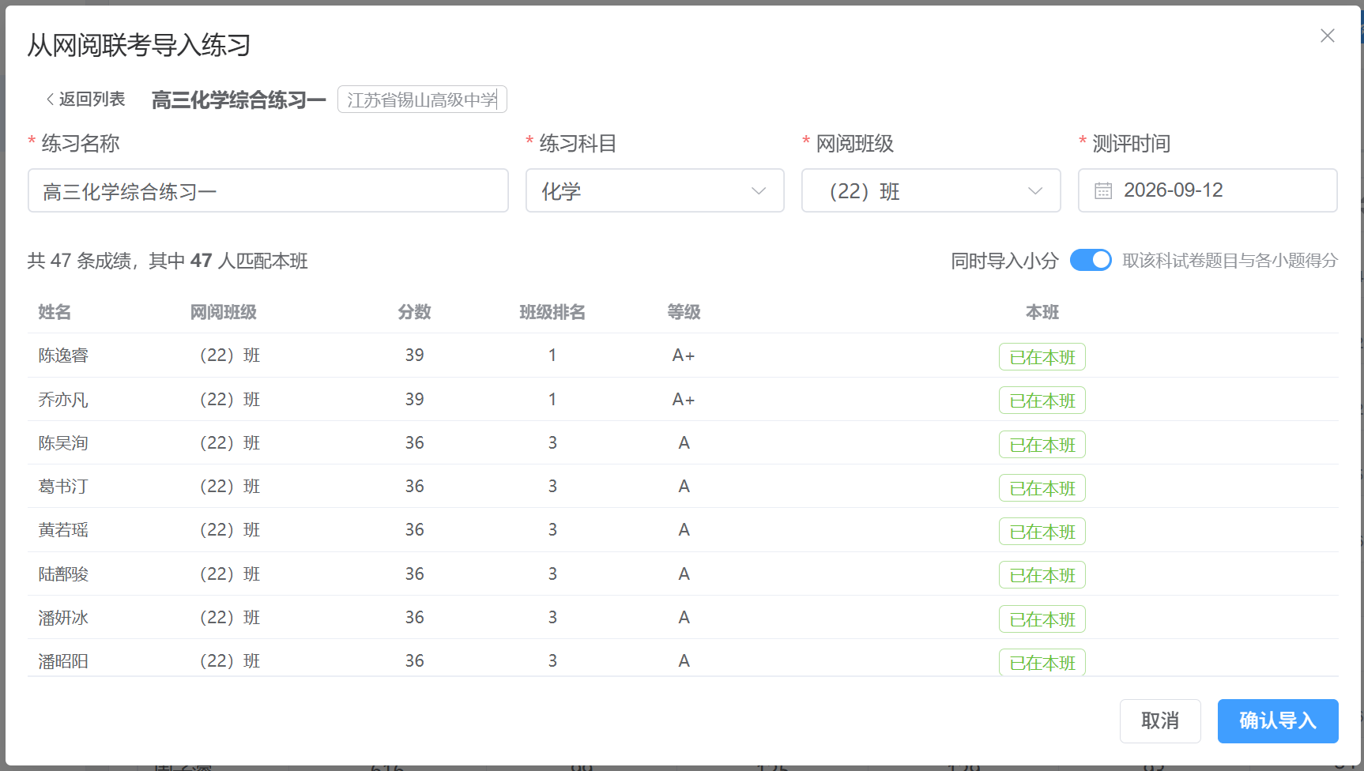This screenshot has width=1364, height=771.
Task: Click the 本班 column header
Action: tap(1042, 312)
